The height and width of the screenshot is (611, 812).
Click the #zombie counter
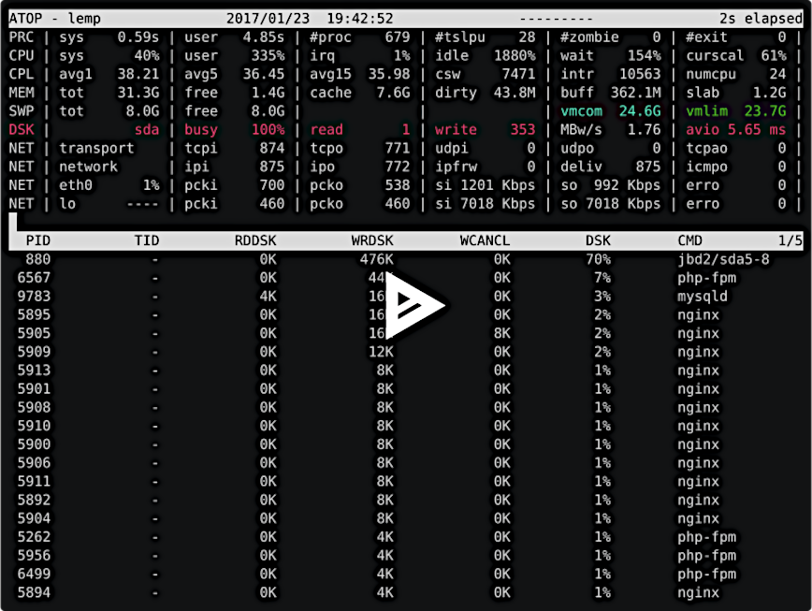point(611,37)
